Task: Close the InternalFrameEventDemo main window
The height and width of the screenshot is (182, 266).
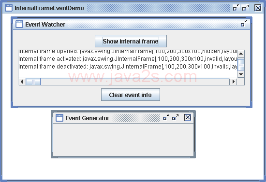Action: pyautogui.click(x=258, y=8)
